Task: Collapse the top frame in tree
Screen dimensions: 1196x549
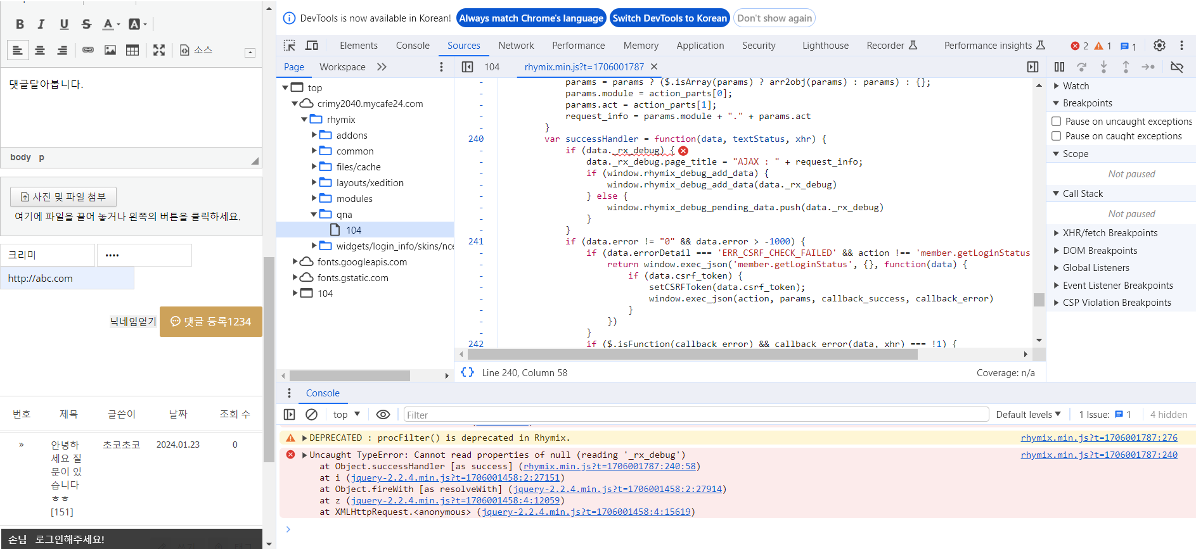Action: pos(285,88)
